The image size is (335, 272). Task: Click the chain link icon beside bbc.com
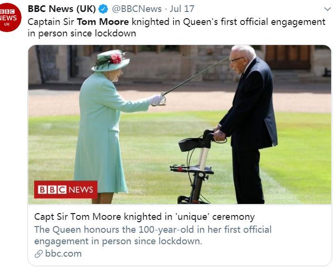(x=39, y=254)
